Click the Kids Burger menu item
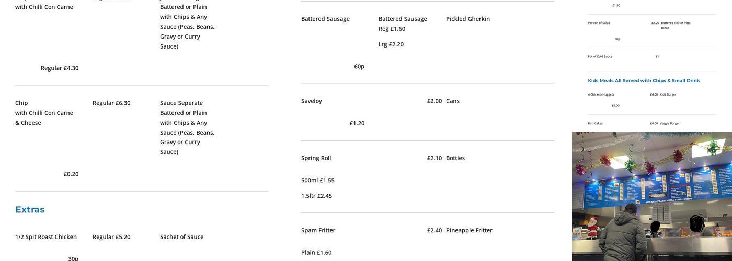This screenshot has width=732, height=261. pos(668,94)
